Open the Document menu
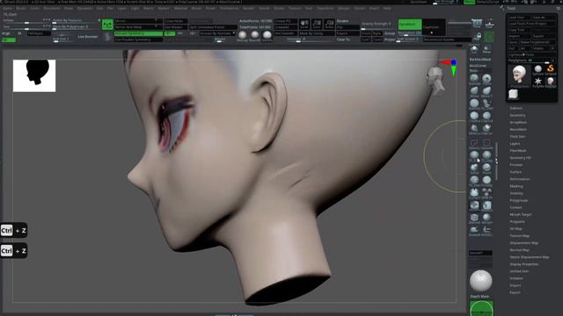The height and width of the screenshot is (316, 563). coord(52,8)
